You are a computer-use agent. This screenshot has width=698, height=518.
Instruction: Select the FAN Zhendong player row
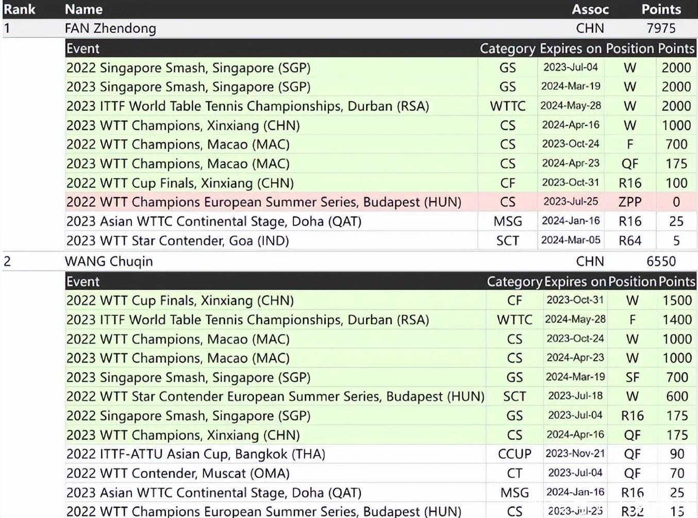point(110,28)
